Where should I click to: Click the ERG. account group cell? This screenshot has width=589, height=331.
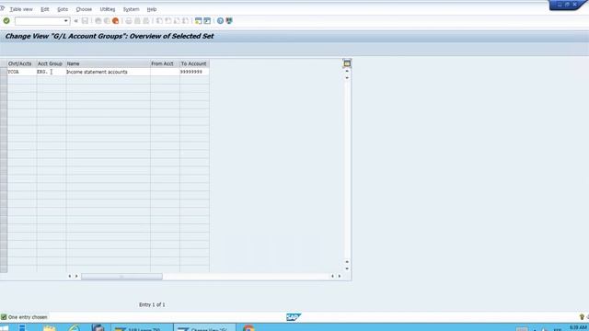tap(52, 72)
